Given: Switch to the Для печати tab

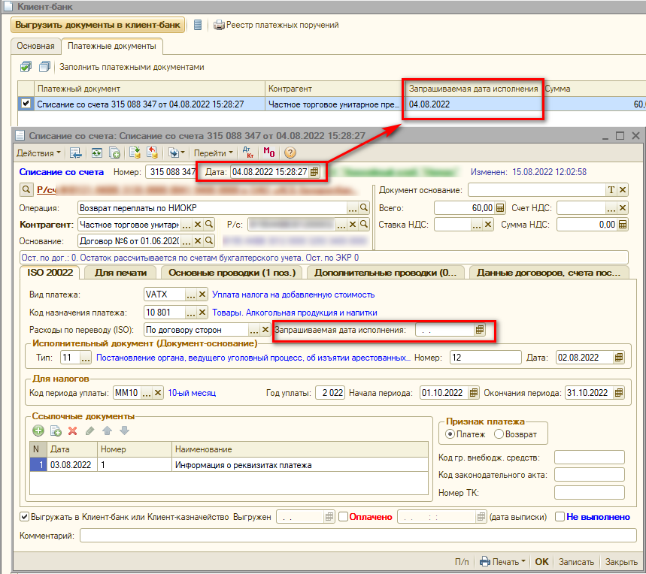Looking at the screenshot, I should coord(120,273).
